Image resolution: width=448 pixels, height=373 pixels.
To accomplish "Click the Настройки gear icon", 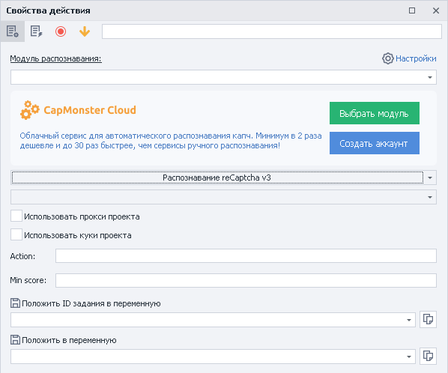I will tap(388, 58).
